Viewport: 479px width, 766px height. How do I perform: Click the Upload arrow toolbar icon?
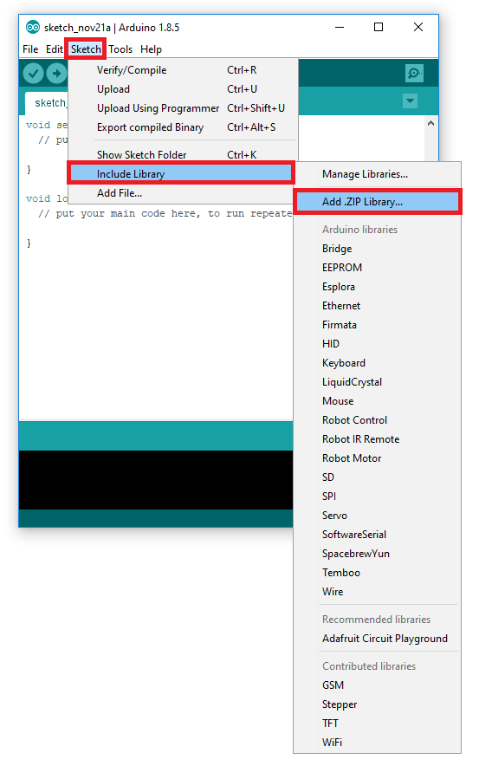pos(56,74)
